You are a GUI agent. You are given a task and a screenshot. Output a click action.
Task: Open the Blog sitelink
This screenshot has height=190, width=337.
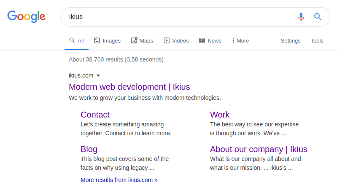click(89, 149)
